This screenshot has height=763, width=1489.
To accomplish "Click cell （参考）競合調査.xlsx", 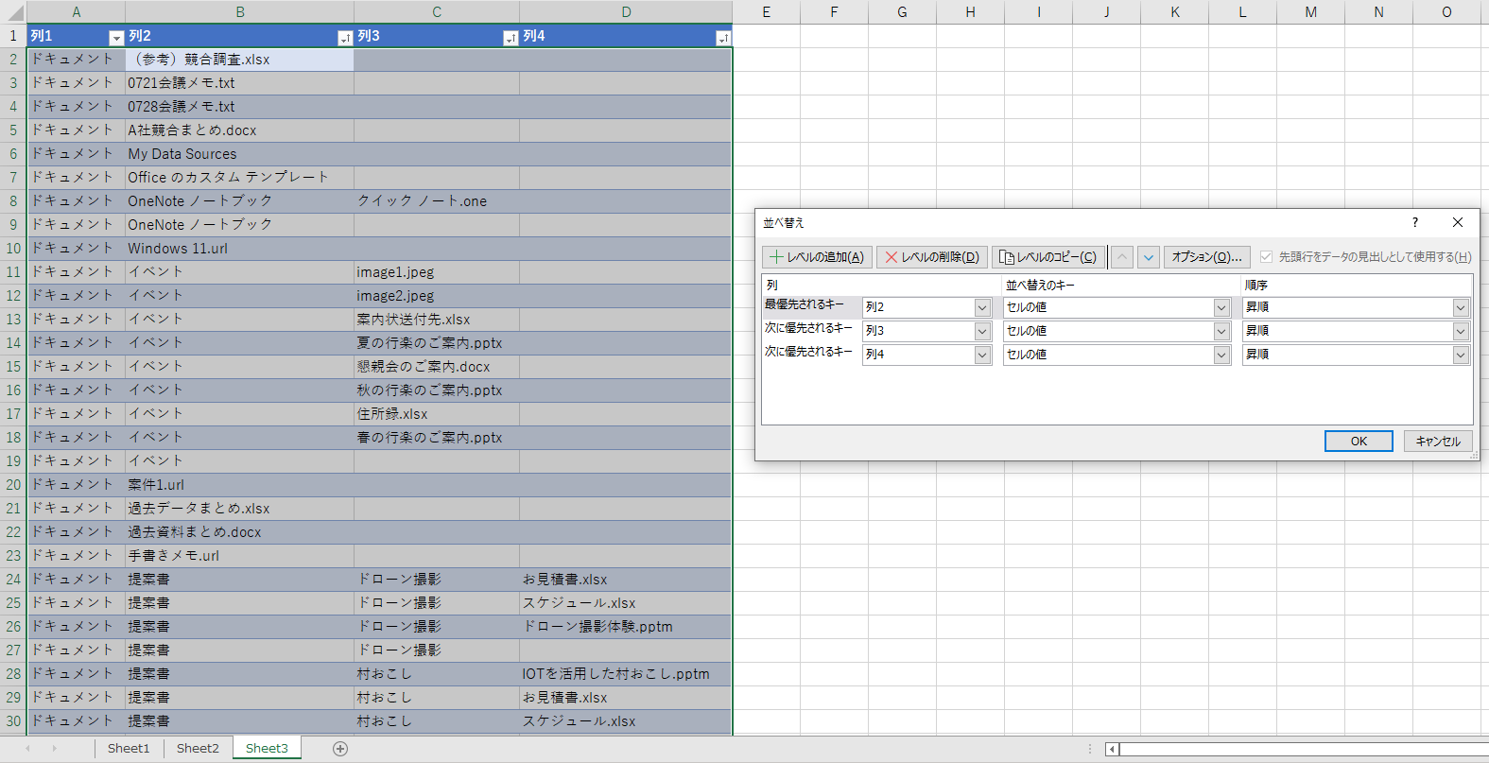I will (x=239, y=60).
